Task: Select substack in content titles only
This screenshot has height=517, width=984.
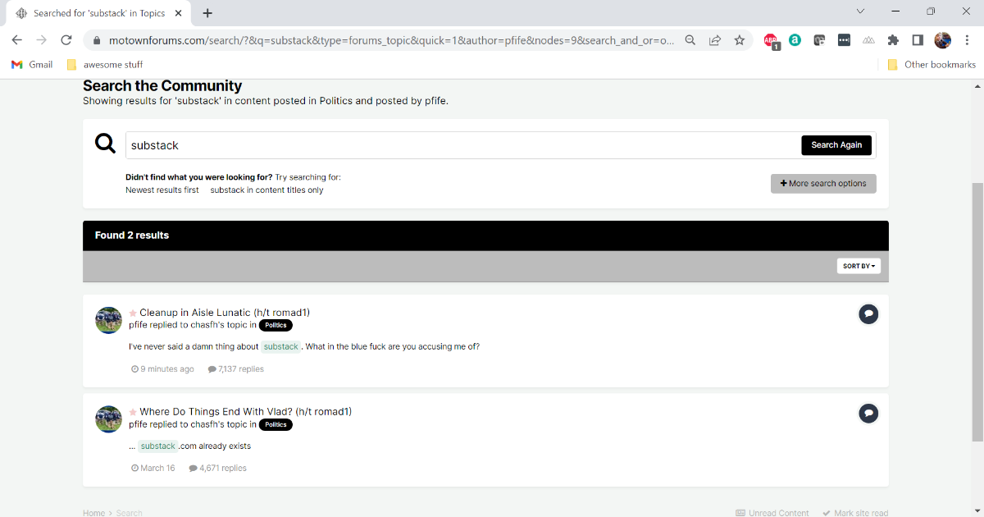Action: tap(266, 190)
